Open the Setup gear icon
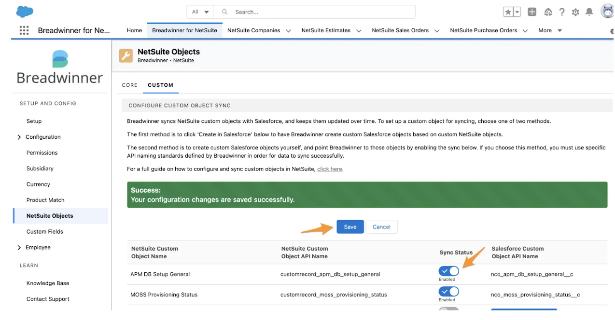 (x=575, y=12)
